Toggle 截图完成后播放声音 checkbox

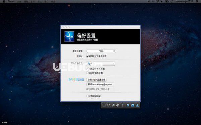click(x=87, y=56)
